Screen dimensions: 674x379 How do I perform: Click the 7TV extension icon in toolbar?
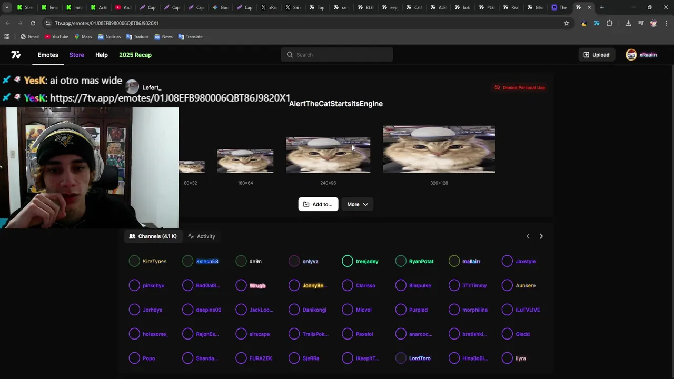point(597,23)
